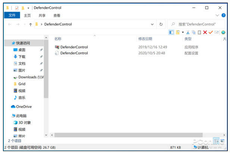Go back with the left arrow

(x=10, y=24)
